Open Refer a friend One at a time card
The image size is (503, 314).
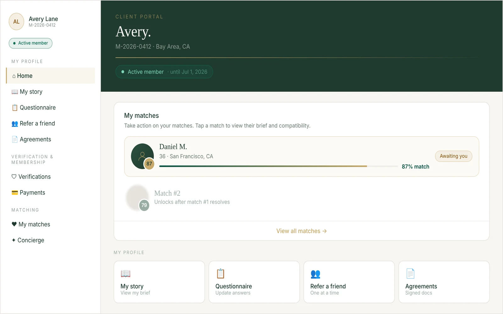(349, 282)
